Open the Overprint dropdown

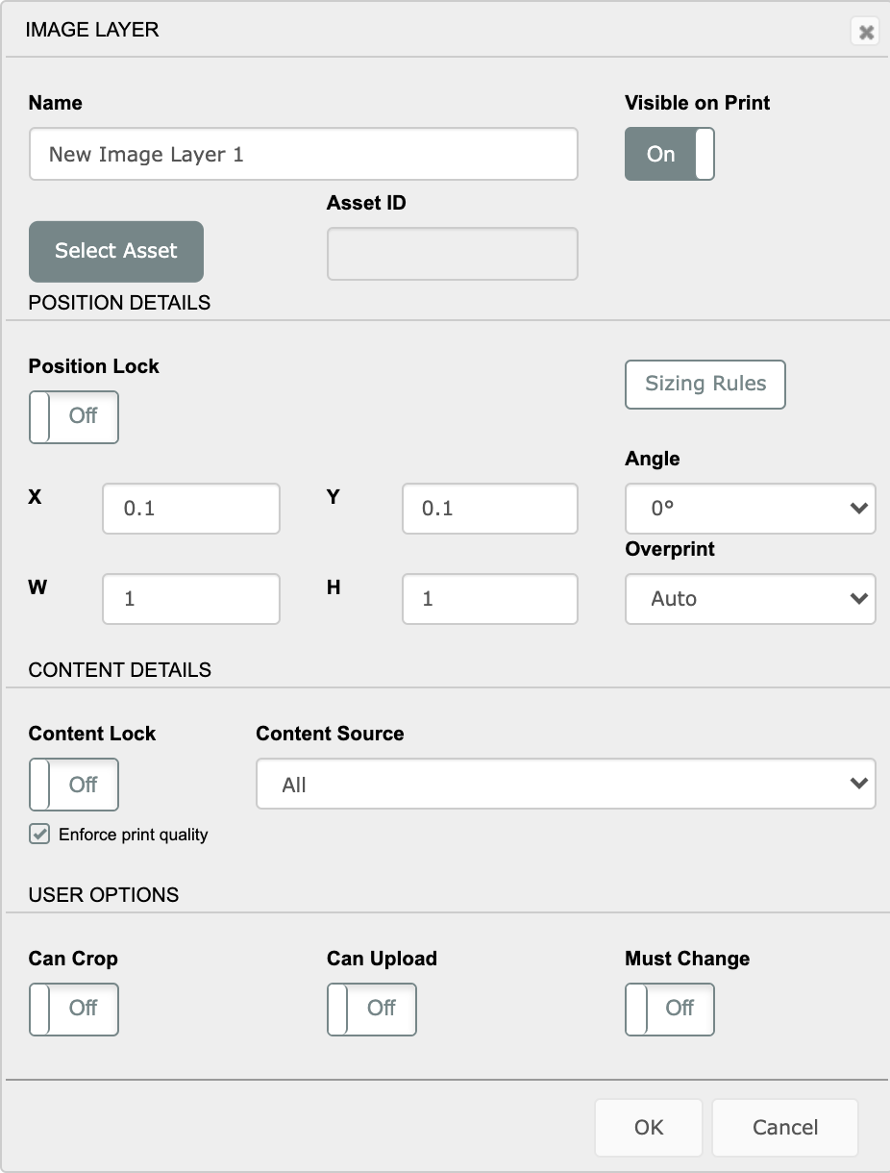pyautogui.click(x=750, y=599)
